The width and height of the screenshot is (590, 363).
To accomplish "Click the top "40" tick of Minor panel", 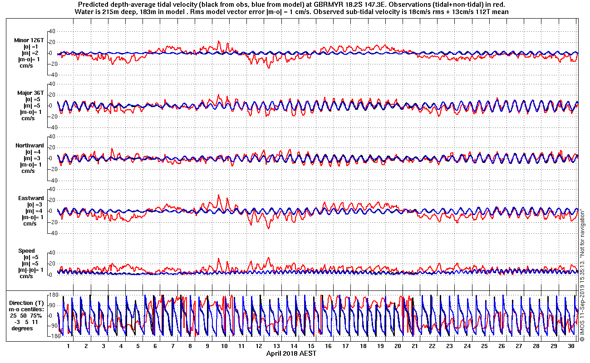I will click(x=51, y=31).
